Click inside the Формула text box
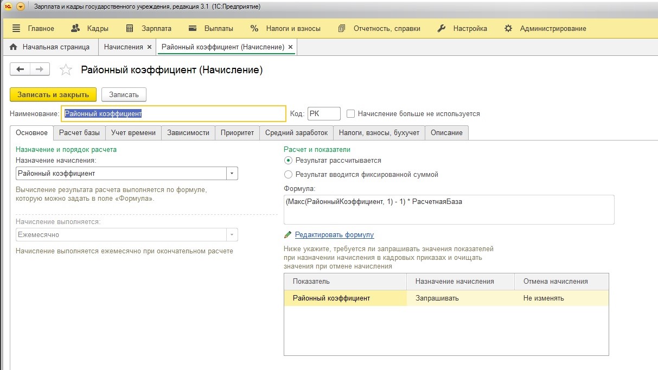The image size is (658, 370). 449,209
